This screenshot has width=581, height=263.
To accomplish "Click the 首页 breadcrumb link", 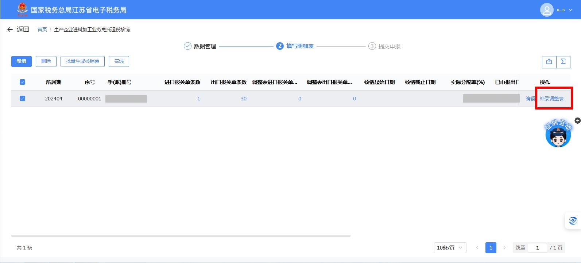I will tap(42, 29).
